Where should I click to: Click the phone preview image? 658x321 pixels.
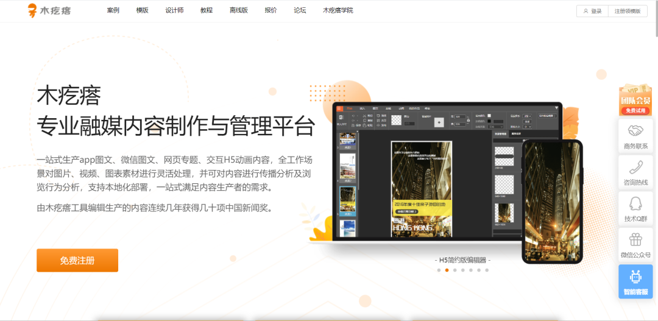[x=552, y=202]
